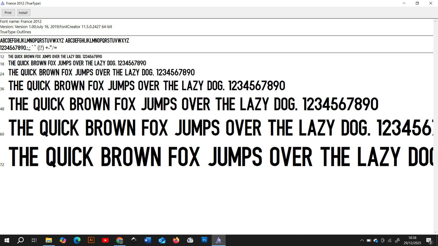Open Meet Now camera tray icon
The image size is (438, 246).
pyautogui.click(x=383, y=241)
